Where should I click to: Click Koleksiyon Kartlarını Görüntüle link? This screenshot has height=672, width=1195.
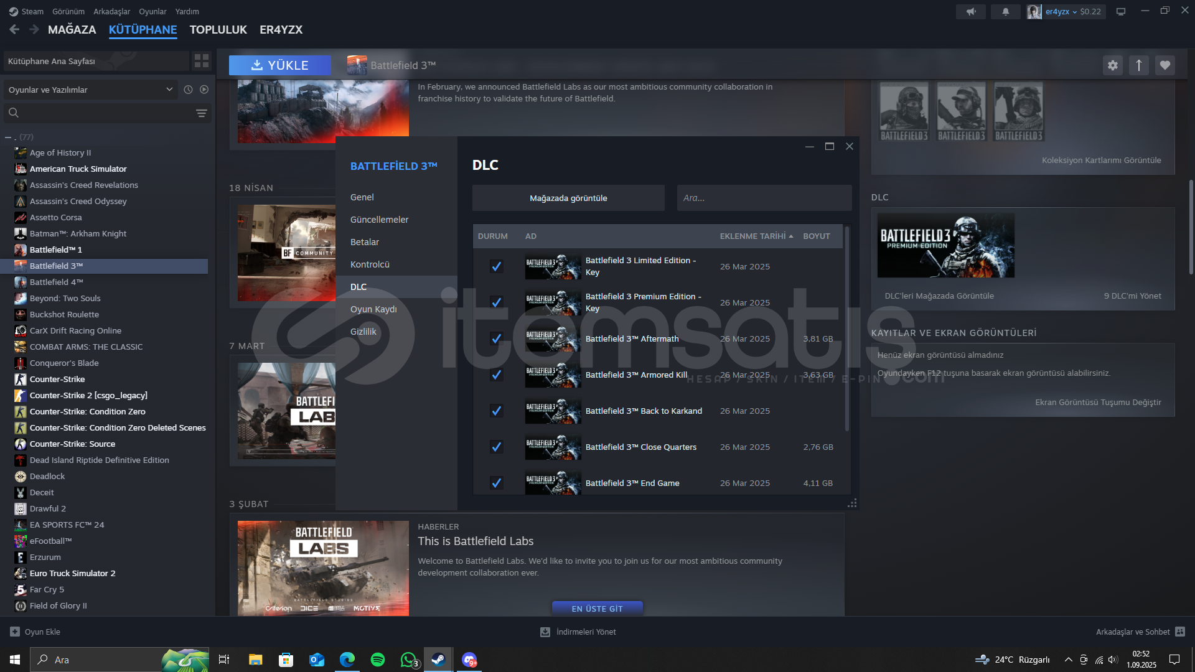(1101, 160)
